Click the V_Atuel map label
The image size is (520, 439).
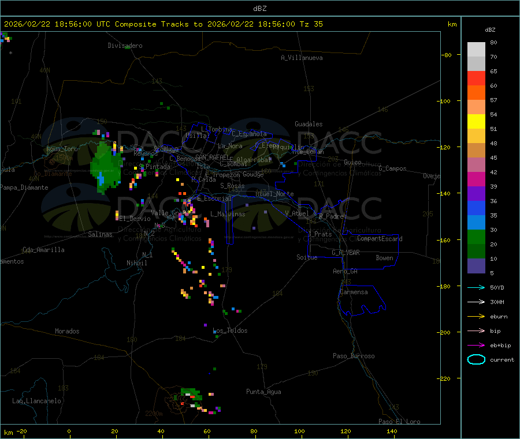297,213
